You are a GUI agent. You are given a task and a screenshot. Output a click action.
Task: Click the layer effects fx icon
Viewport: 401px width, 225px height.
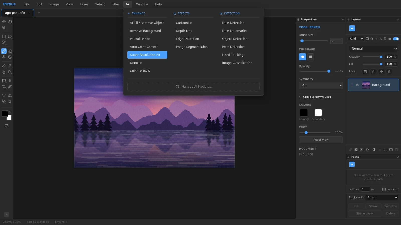(x=368, y=149)
